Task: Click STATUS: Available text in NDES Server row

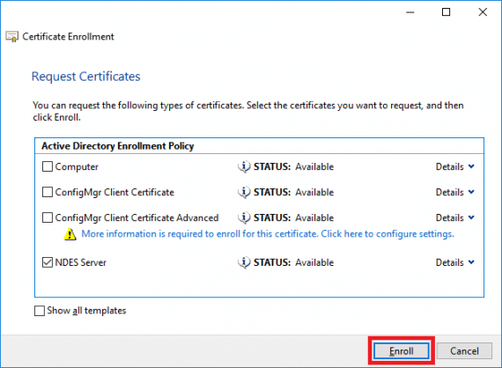Action: point(293,262)
